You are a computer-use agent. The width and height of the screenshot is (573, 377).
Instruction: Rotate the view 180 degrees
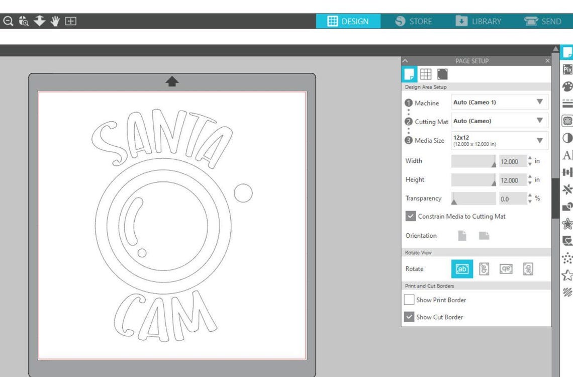pyautogui.click(x=506, y=269)
